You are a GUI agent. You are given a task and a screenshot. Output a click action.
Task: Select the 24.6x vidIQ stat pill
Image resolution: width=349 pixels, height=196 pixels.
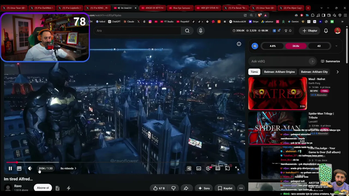[x=296, y=46]
